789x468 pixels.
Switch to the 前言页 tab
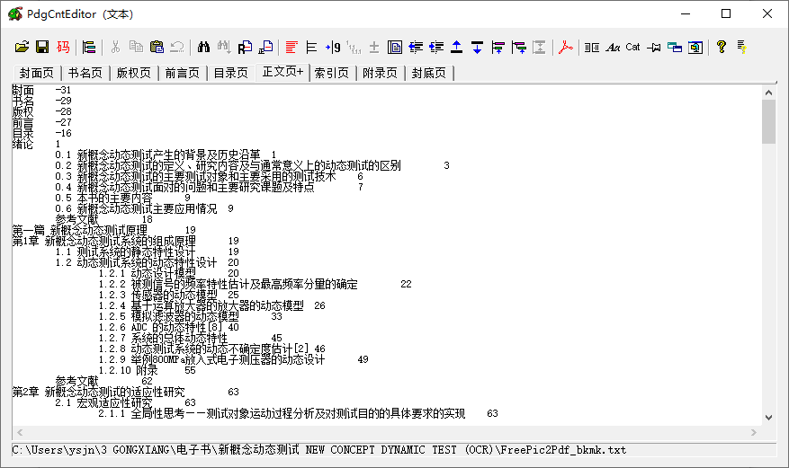tap(182, 74)
